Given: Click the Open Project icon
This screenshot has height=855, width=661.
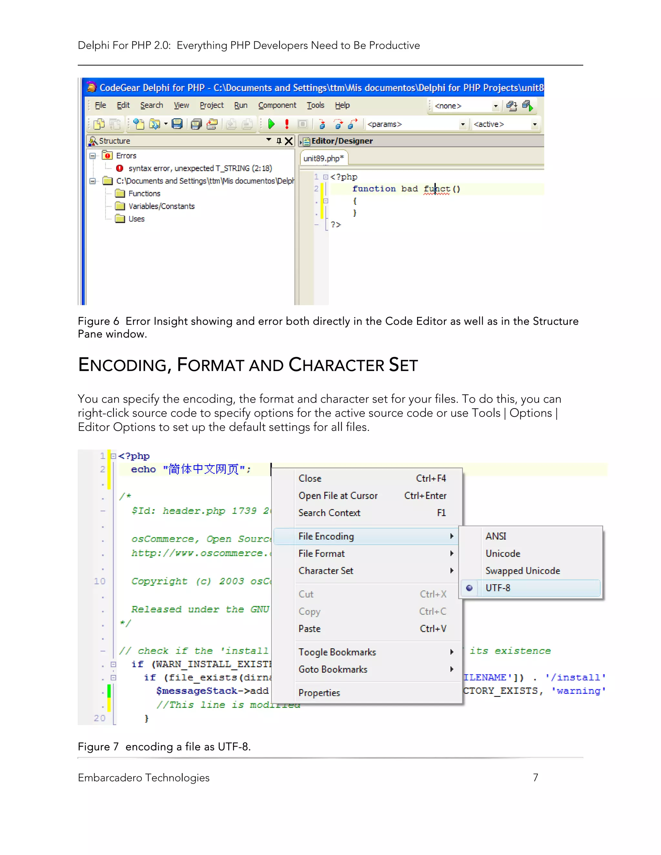Looking at the screenshot, I should coord(212,124).
